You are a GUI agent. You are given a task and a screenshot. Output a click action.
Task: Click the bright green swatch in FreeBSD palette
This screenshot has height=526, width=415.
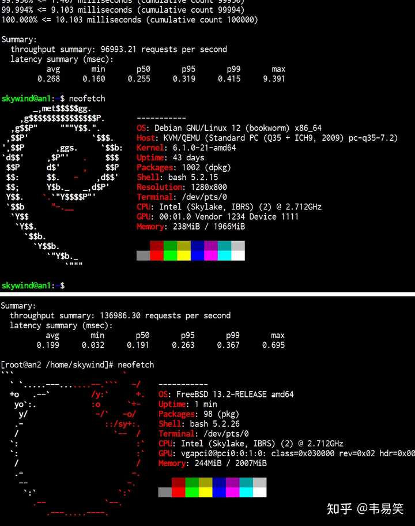pyautogui.click(x=192, y=492)
